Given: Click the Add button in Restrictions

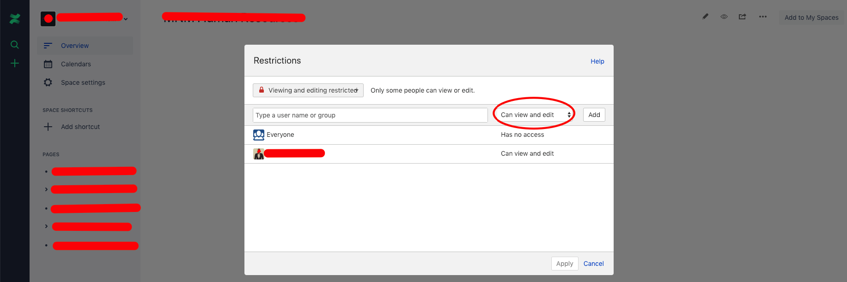Looking at the screenshot, I should tap(594, 115).
